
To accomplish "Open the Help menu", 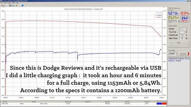I will coord(17,3).
